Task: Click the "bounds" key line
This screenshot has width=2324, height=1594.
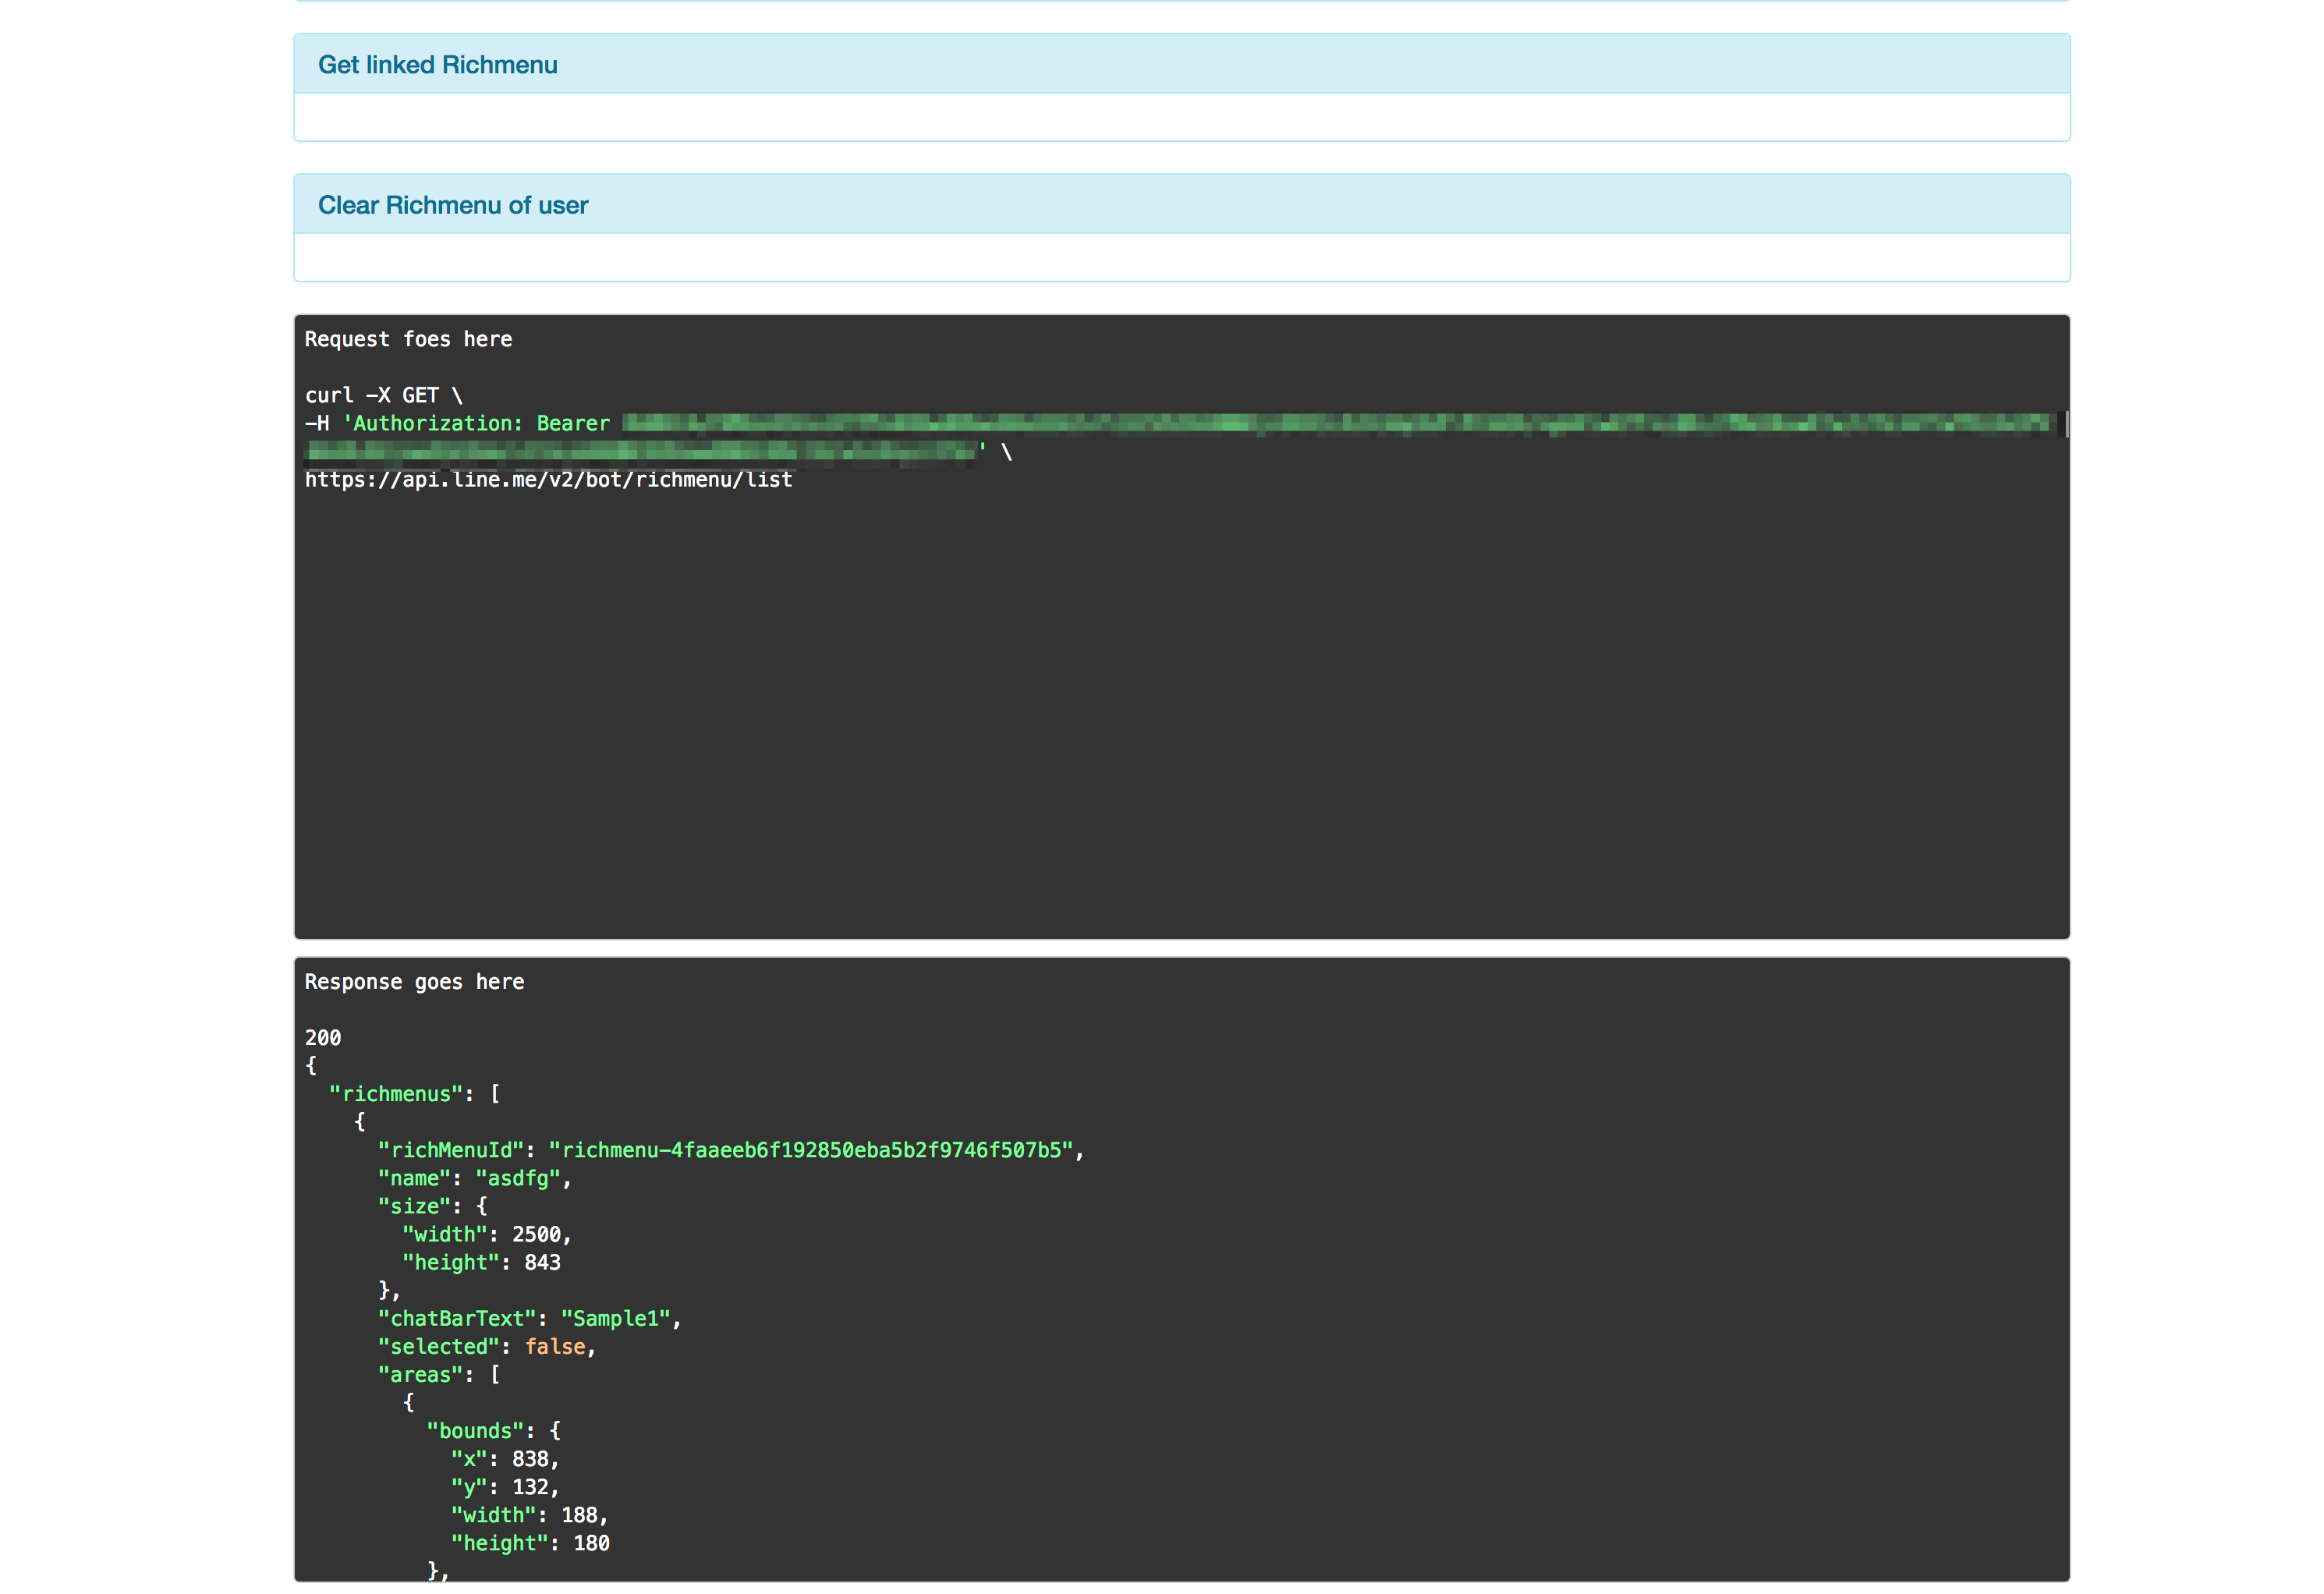Action: coord(494,1431)
